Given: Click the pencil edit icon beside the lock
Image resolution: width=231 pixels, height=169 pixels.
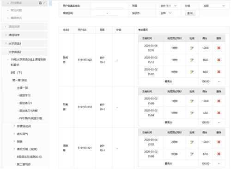Looking at the screenshot, I should click(44, 3).
